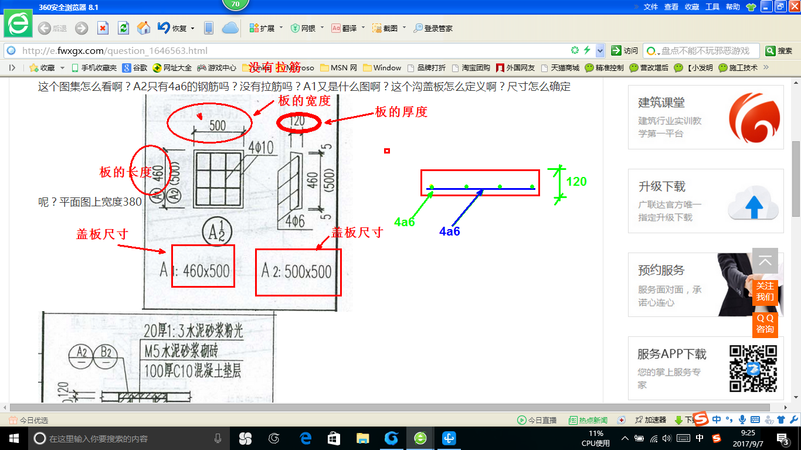Click the Windows Start button

[13, 438]
